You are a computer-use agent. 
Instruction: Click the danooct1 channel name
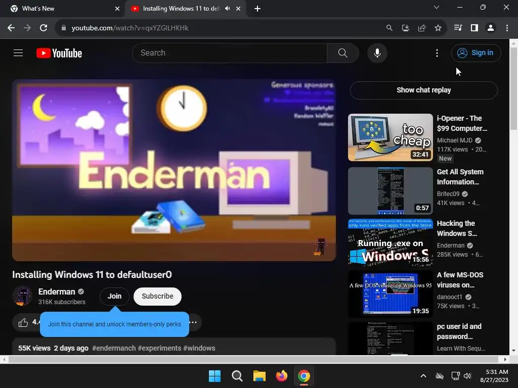449,297
